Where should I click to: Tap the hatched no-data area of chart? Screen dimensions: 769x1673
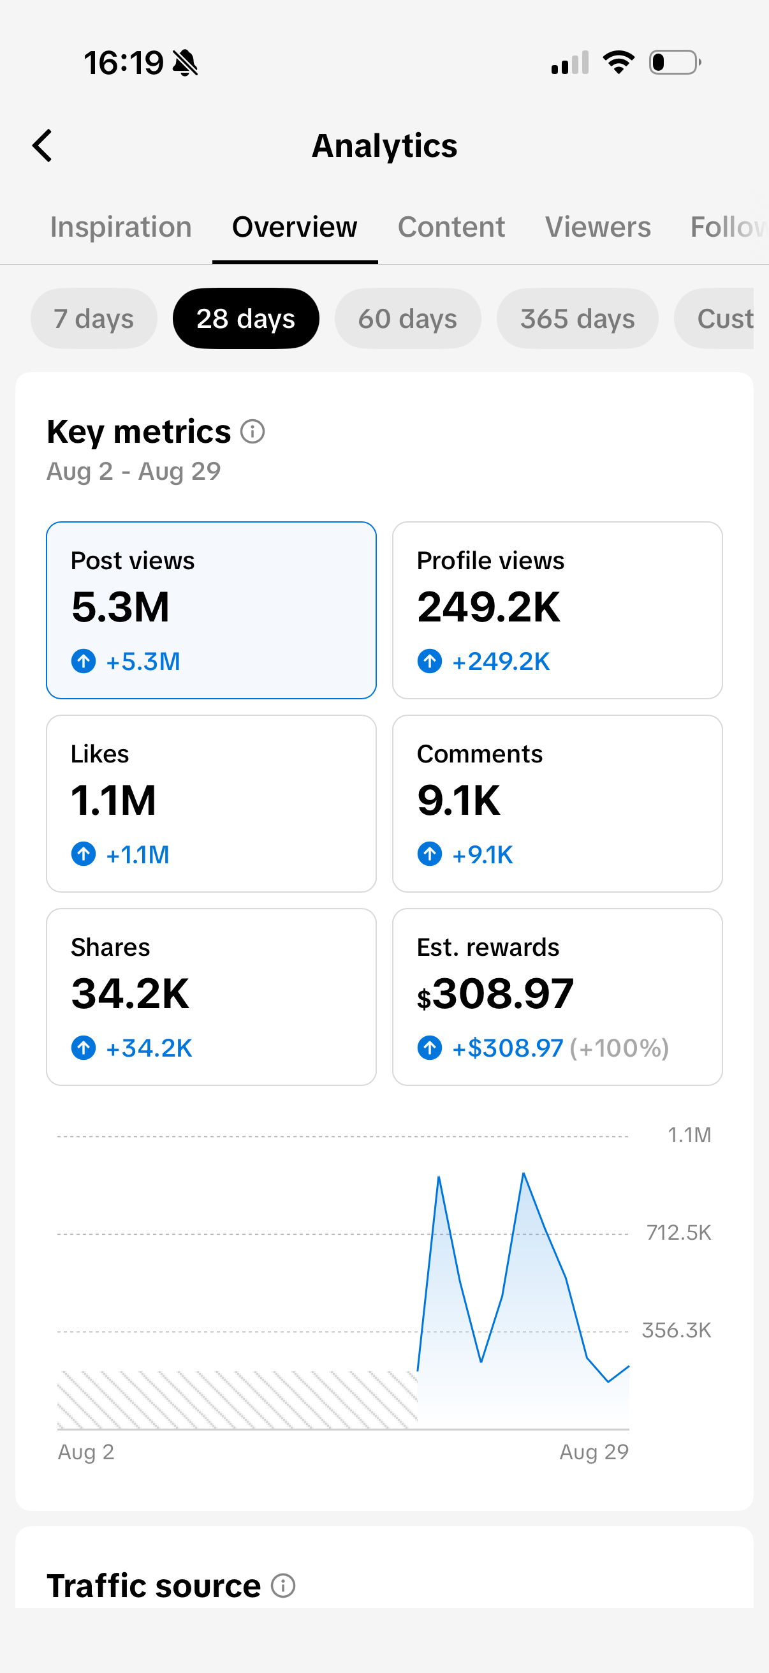(x=237, y=1399)
